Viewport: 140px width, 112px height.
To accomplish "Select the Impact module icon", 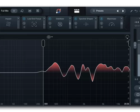I will pos(8,24).
